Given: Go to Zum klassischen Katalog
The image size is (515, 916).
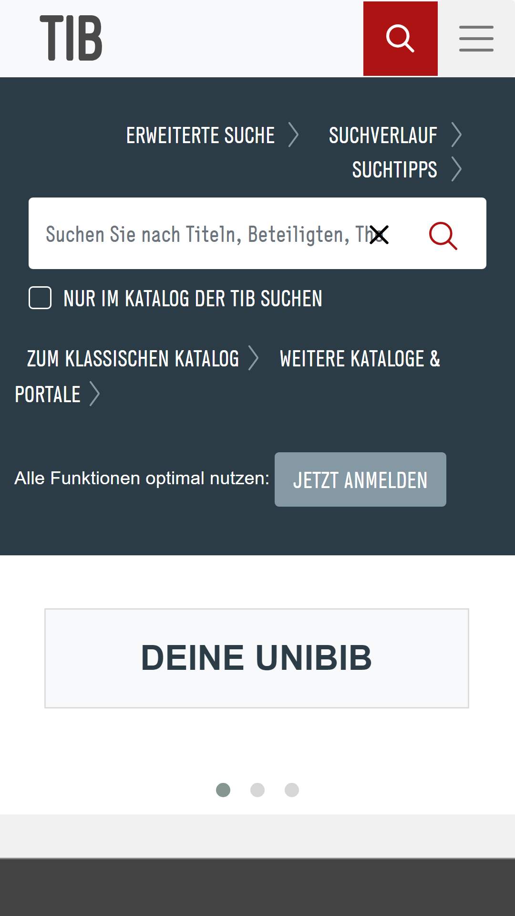Looking at the screenshot, I should [x=133, y=359].
